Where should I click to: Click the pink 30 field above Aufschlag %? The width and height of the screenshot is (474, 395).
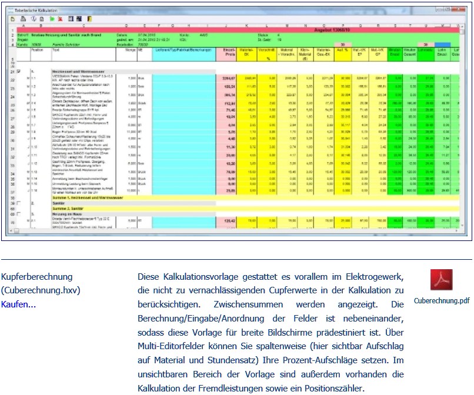[343, 45]
